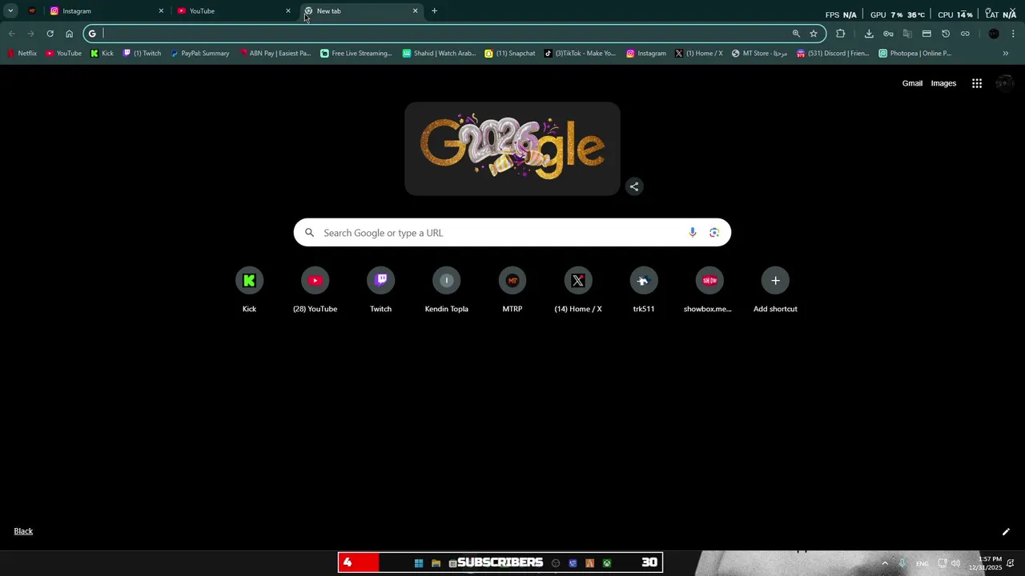Open the (11) Snapchat bookmark

click(510, 54)
